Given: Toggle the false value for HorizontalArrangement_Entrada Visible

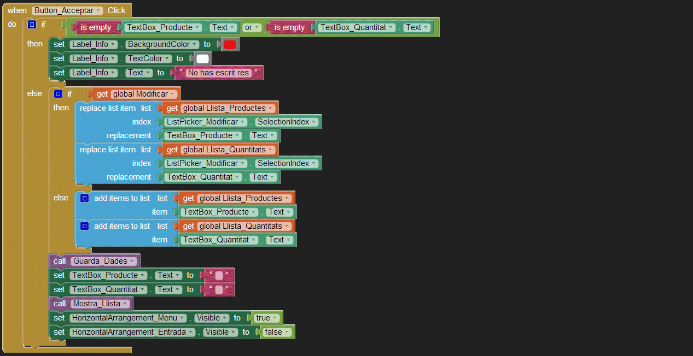Looking at the screenshot, I should [x=276, y=332].
